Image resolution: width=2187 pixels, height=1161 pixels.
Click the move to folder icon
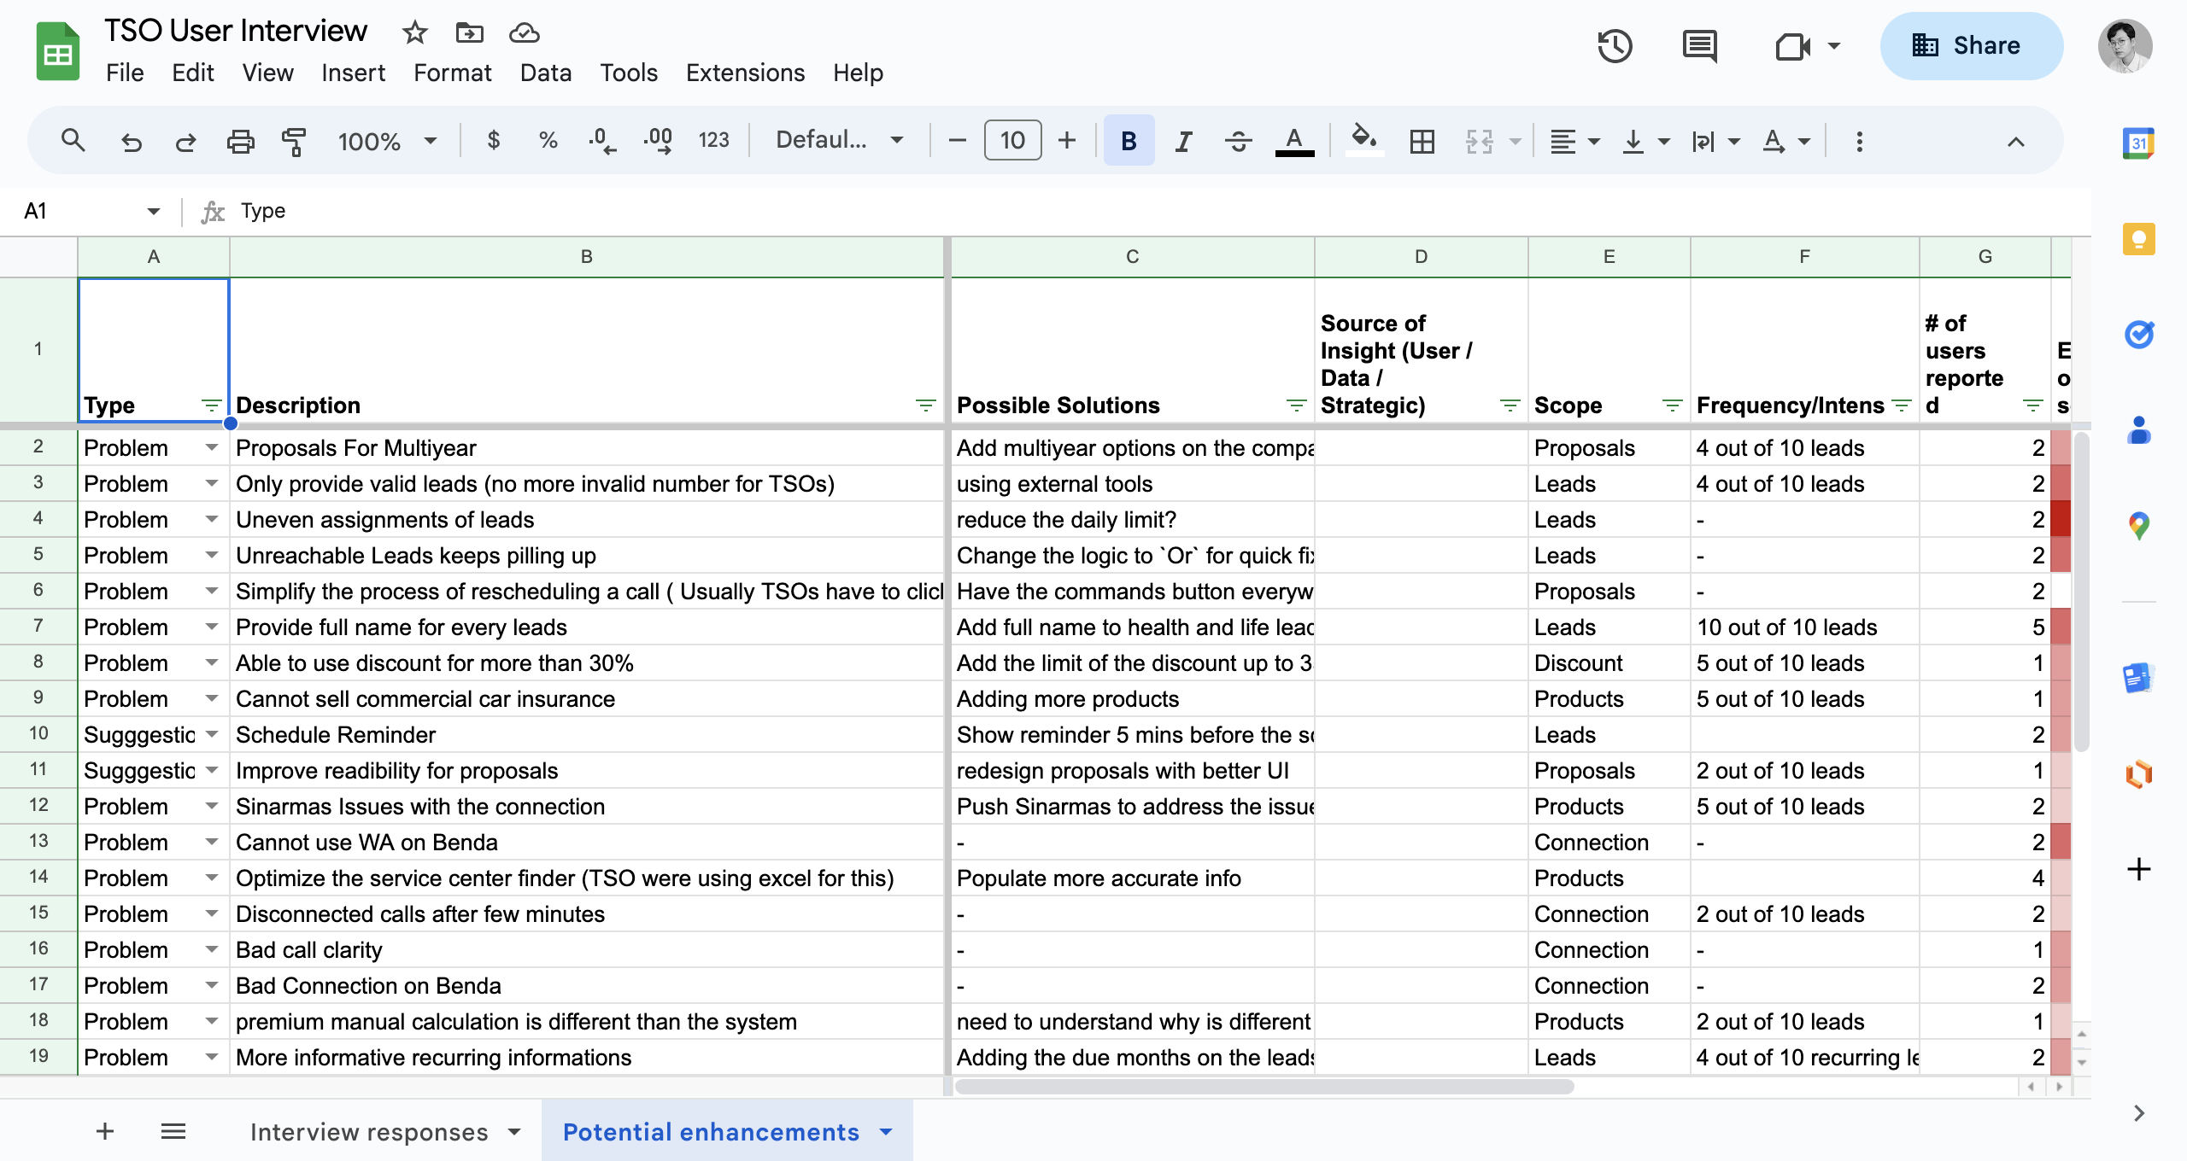coord(470,32)
